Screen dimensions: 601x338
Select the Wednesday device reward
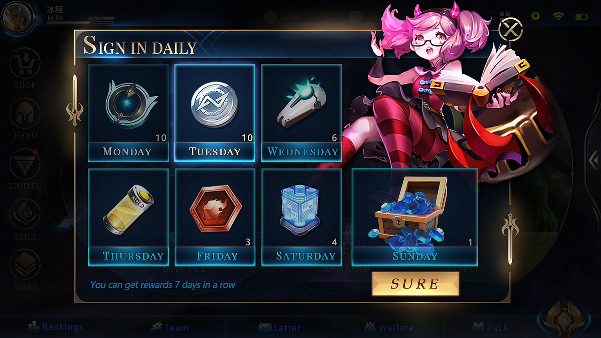[301, 113]
